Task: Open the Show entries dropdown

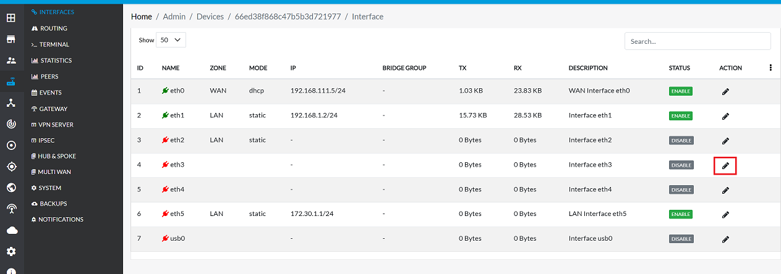Action: pyautogui.click(x=171, y=39)
